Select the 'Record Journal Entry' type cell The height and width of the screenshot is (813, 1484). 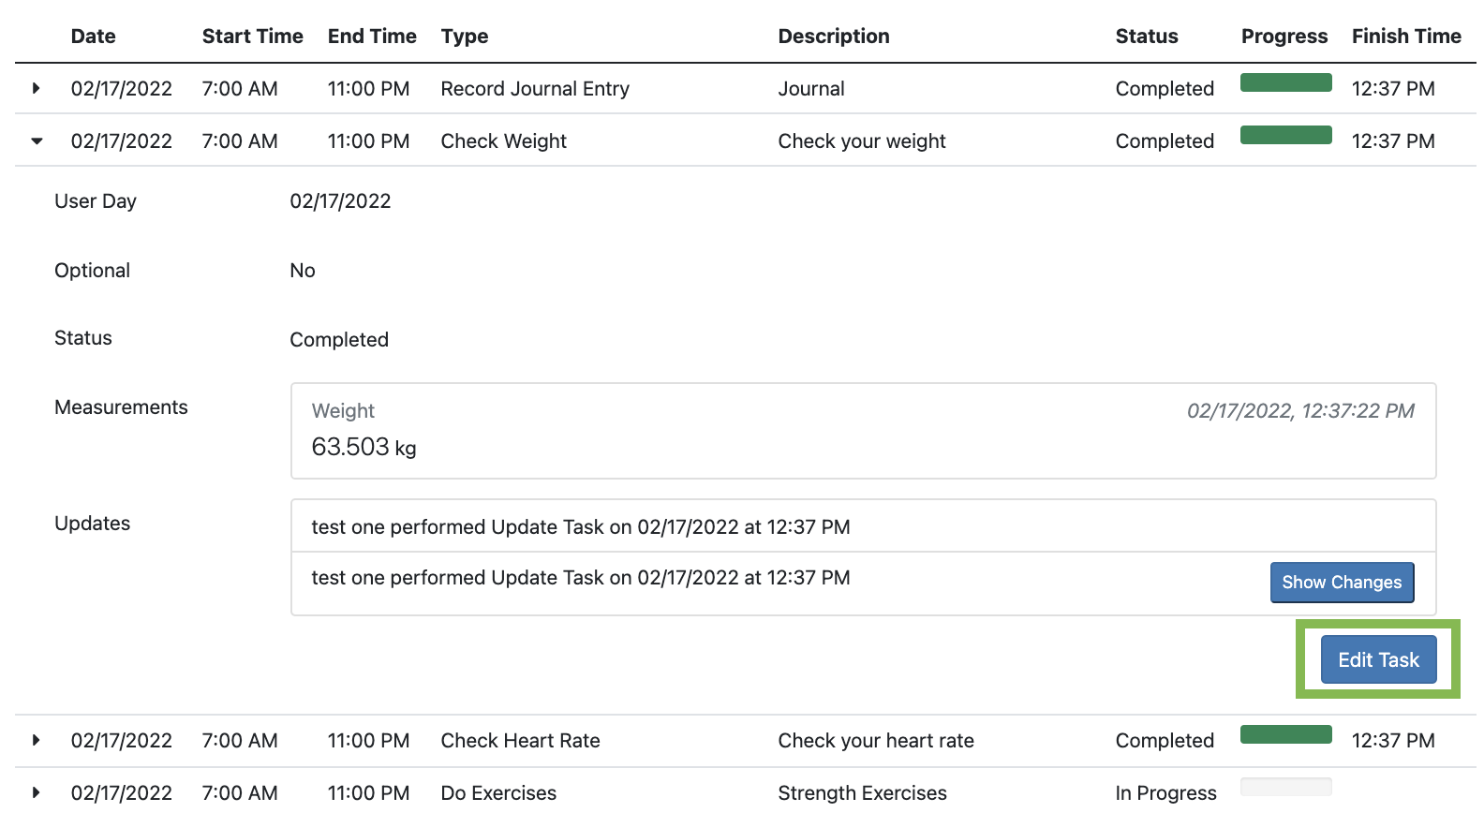click(535, 89)
